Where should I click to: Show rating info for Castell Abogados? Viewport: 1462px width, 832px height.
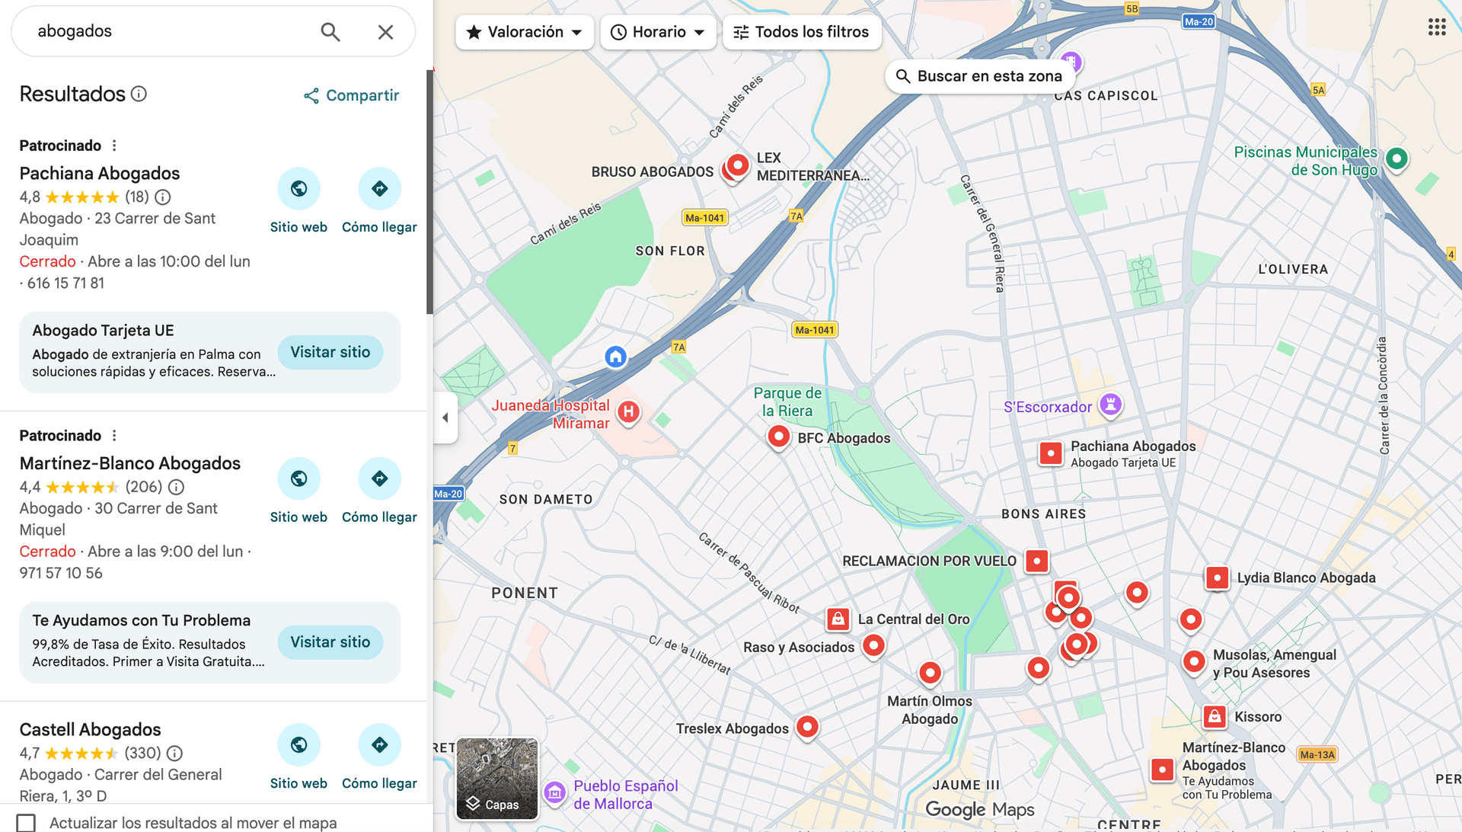[x=174, y=754]
